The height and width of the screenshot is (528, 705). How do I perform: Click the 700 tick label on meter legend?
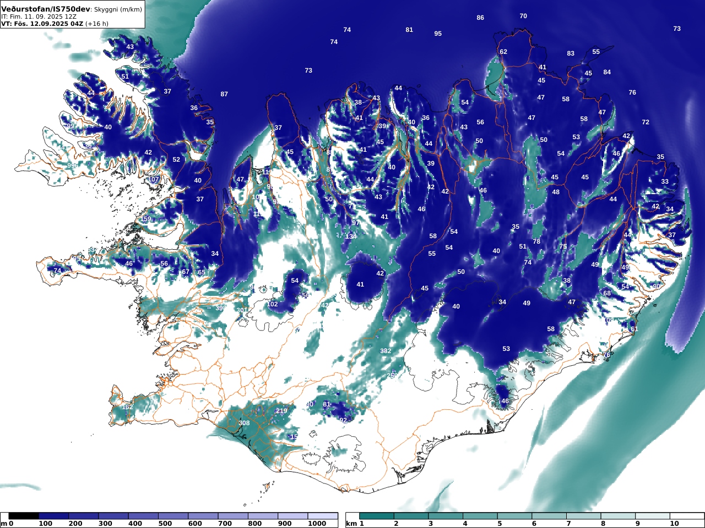(x=225, y=524)
